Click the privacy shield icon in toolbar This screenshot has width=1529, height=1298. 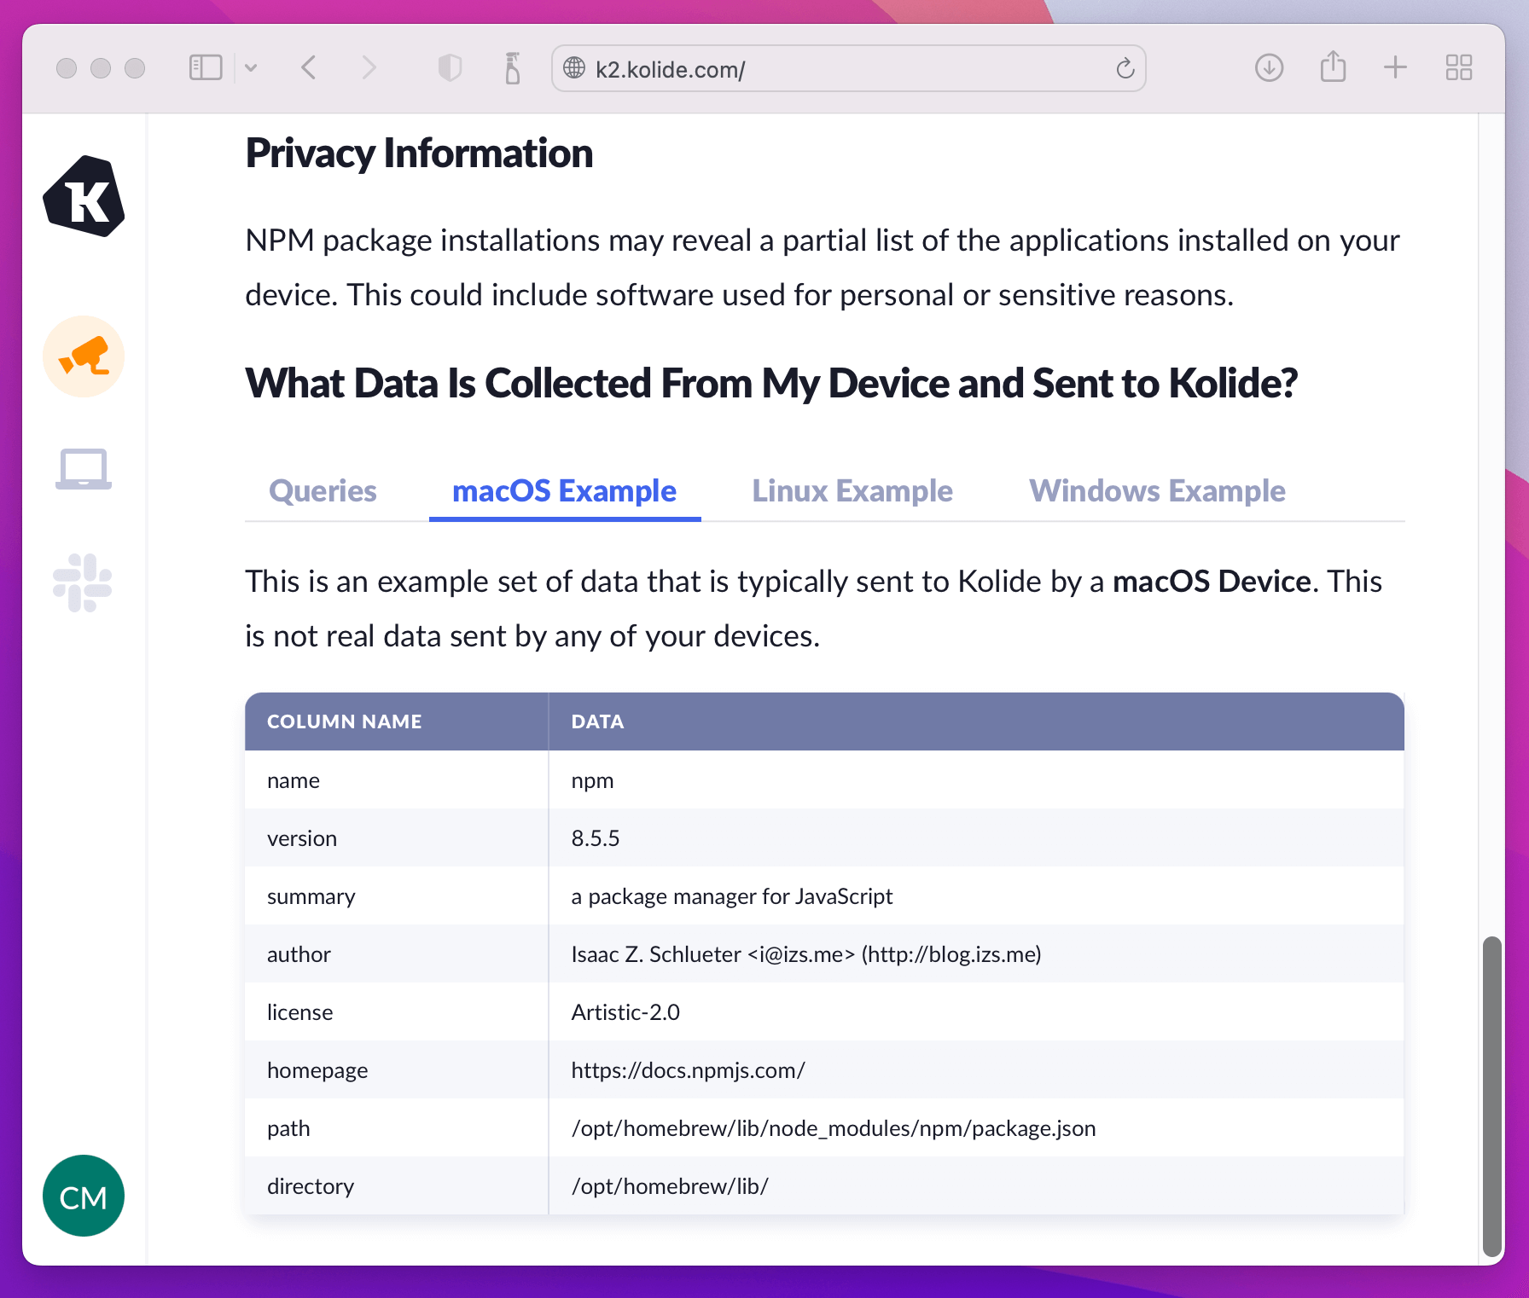point(450,67)
